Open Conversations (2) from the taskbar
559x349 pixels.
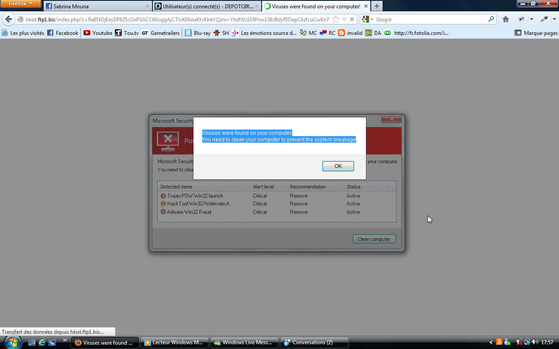[x=314, y=342]
